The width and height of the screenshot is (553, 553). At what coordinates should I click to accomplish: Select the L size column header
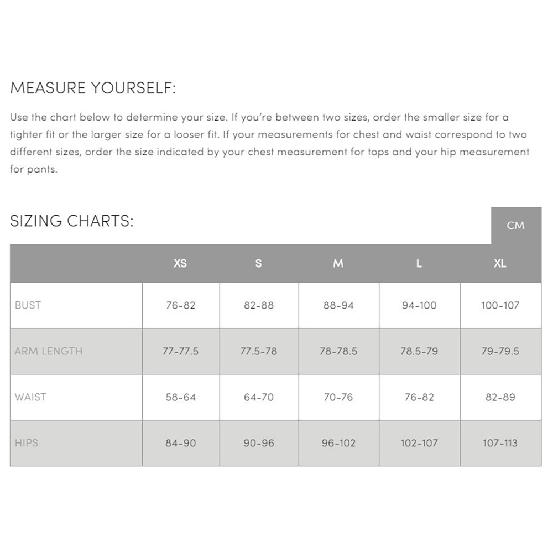tap(419, 263)
